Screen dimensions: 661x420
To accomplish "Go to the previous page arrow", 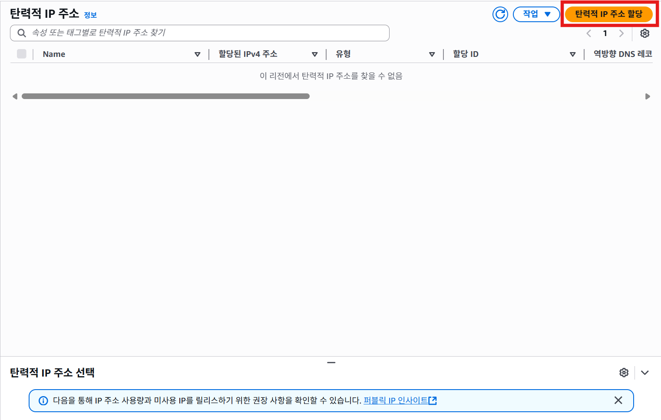I will tap(589, 33).
